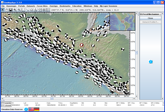
Task: Click the Detach Profile/T... button
Action: (x=150, y=22)
